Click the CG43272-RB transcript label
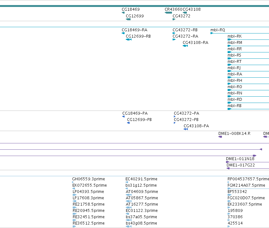The height and width of the screenshot is (228, 269). 185,30
